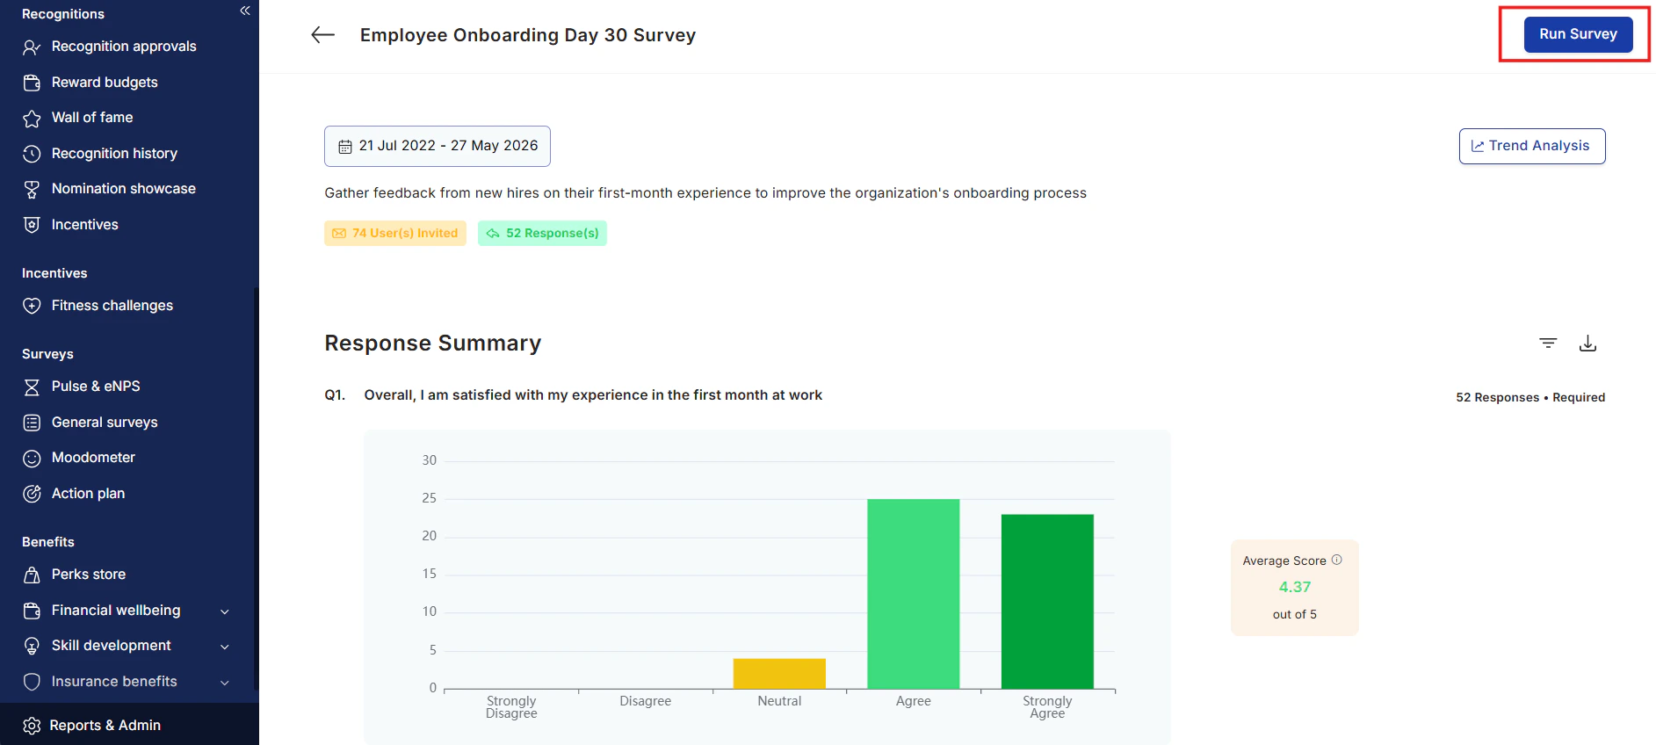Click the Average Score 4.37 value

[1295, 587]
